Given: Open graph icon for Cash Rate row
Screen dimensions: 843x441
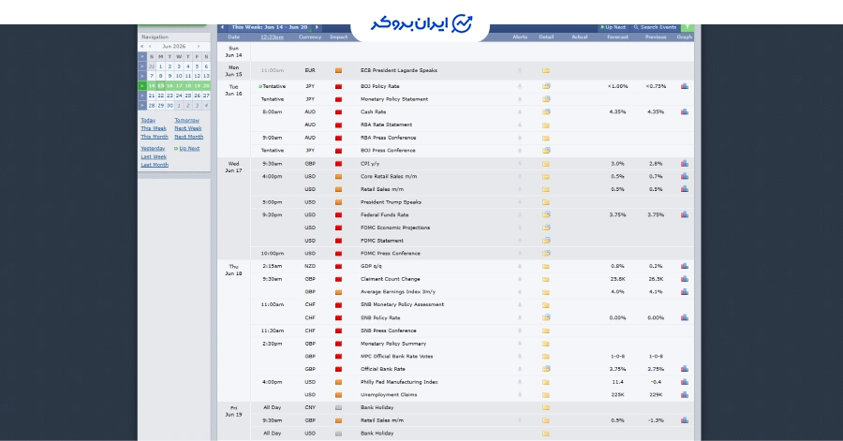Looking at the screenshot, I should (x=685, y=111).
